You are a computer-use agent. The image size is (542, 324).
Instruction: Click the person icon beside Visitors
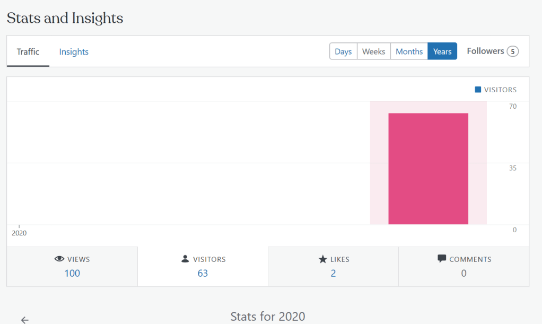[x=185, y=259]
